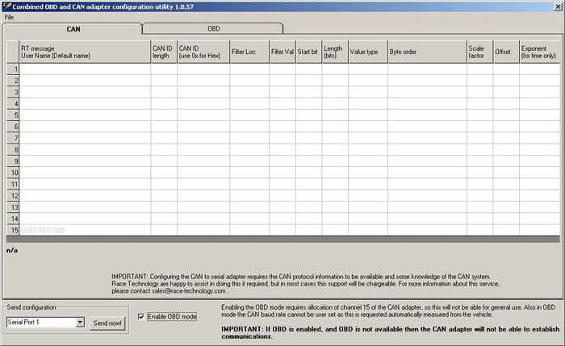Viewport: 565px width, 346px height.
Task: Select the CAN tab
Action: [x=73, y=28]
